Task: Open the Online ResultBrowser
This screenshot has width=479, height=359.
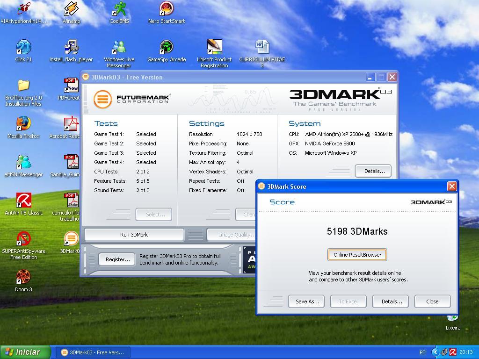Action: (357, 255)
